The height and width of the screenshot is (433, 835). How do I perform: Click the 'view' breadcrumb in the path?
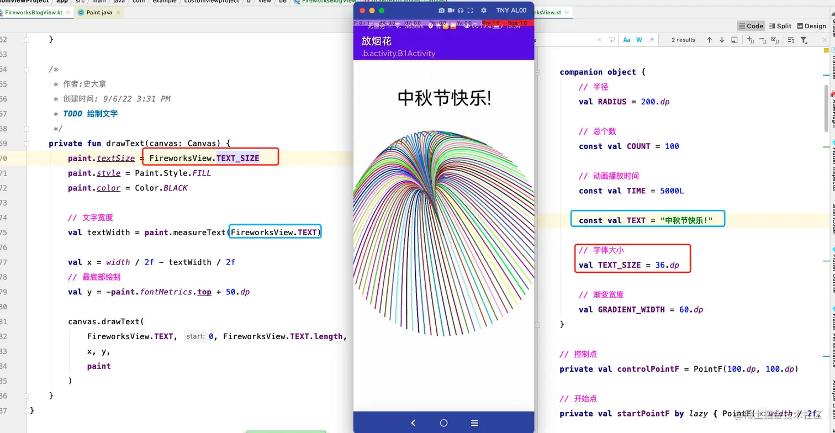pos(265,2)
